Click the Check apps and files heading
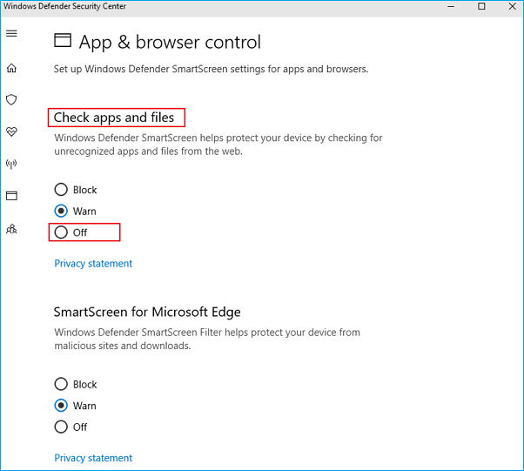 114,118
